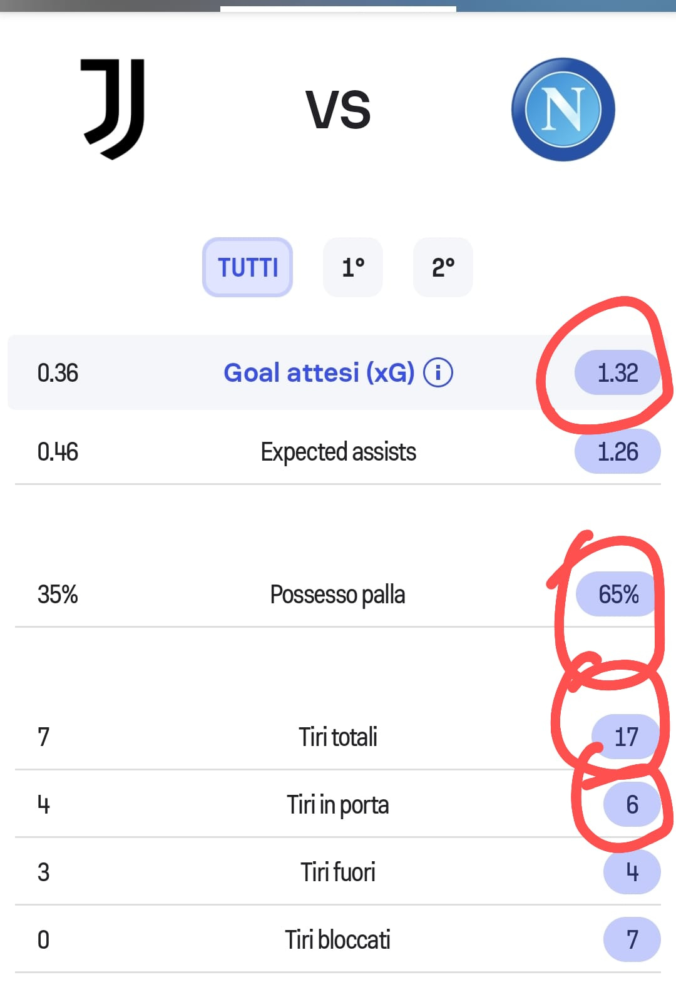Tap Napoli's 17 total shots badge

[x=626, y=737]
